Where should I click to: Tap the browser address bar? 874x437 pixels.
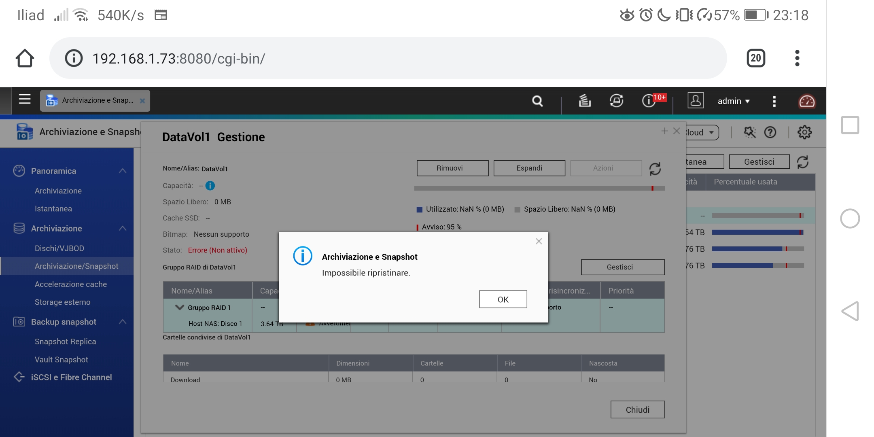388,59
